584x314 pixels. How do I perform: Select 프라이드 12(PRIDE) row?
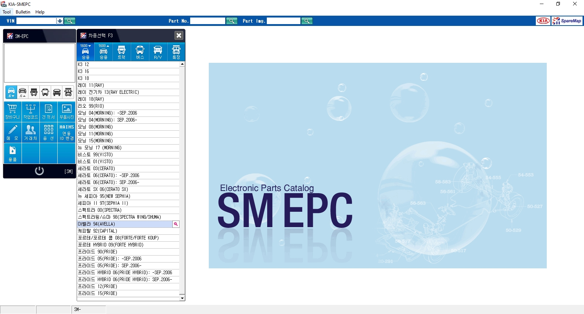click(128, 286)
